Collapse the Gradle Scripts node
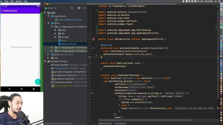 point(45,61)
